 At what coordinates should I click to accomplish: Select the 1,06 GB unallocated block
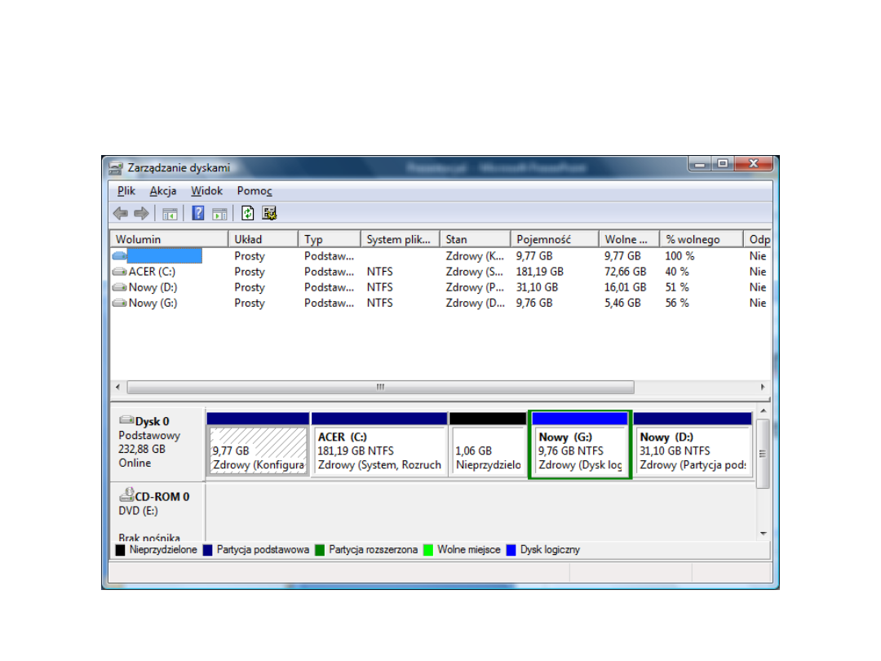[488, 450]
